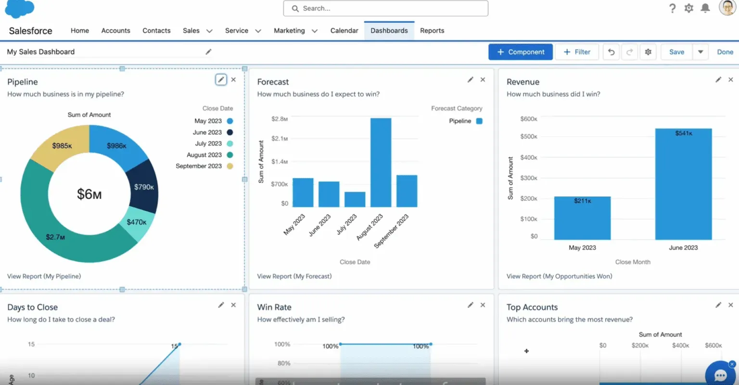Click the undo arrow in the dashboard toolbar
Screen dimensions: 739x385
coord(611,51)
